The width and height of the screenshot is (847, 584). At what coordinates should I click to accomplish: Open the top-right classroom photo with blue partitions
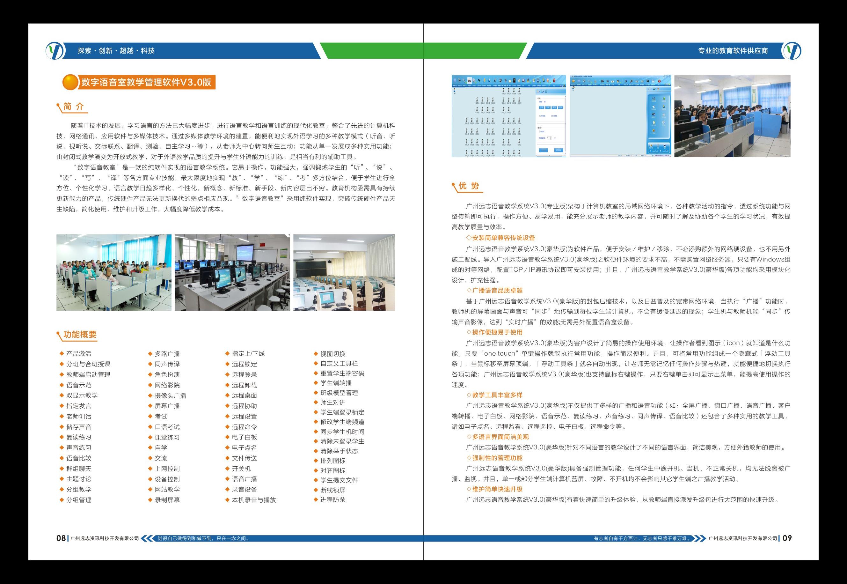(x=732, y=116)
